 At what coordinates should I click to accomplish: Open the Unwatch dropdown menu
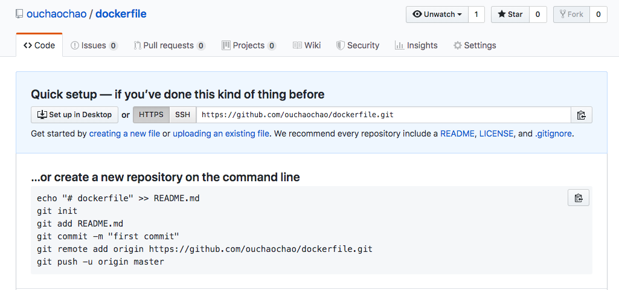pos(437,14)
